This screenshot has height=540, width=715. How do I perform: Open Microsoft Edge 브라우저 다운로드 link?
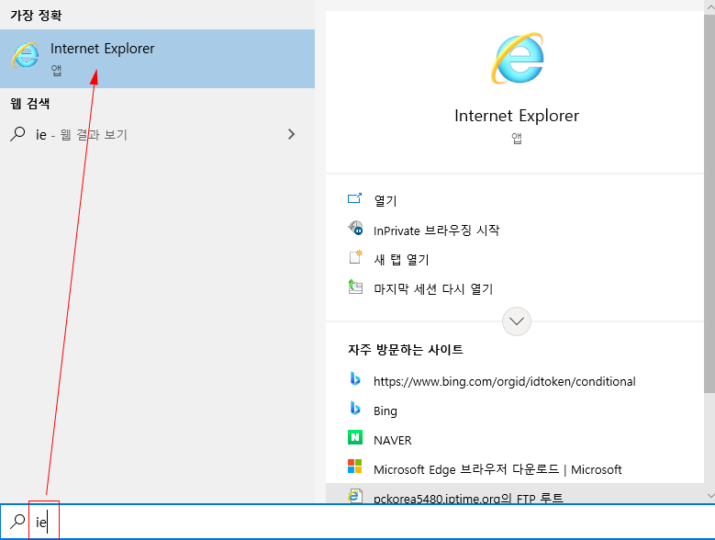point(497,469)
